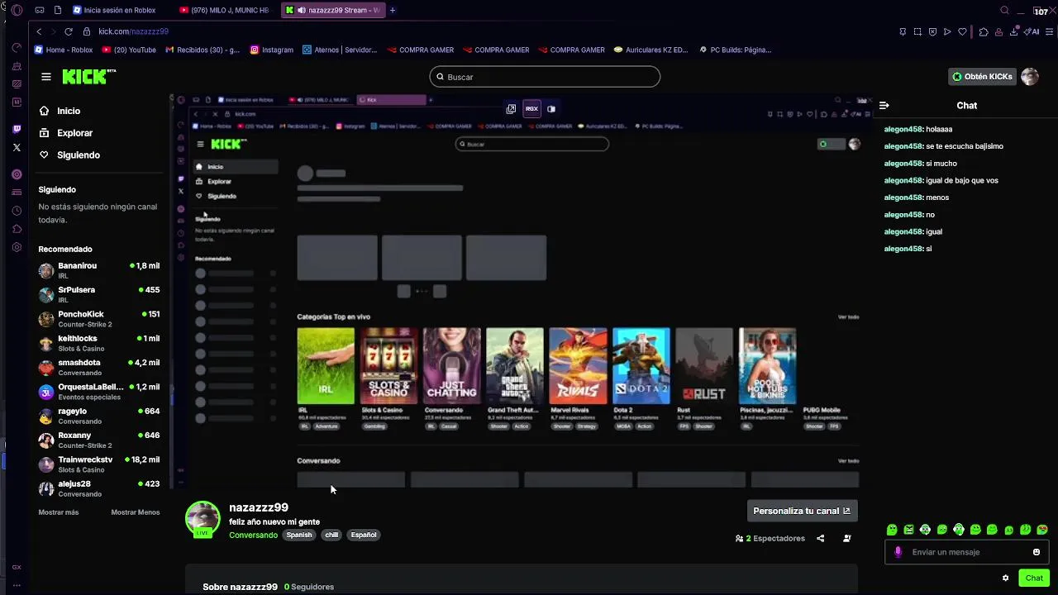Open Trainwreckstv recommended channel

coord(99,464)
